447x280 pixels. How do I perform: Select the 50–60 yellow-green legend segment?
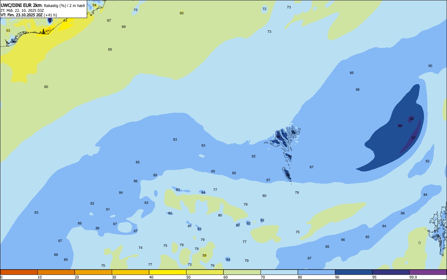205,272
